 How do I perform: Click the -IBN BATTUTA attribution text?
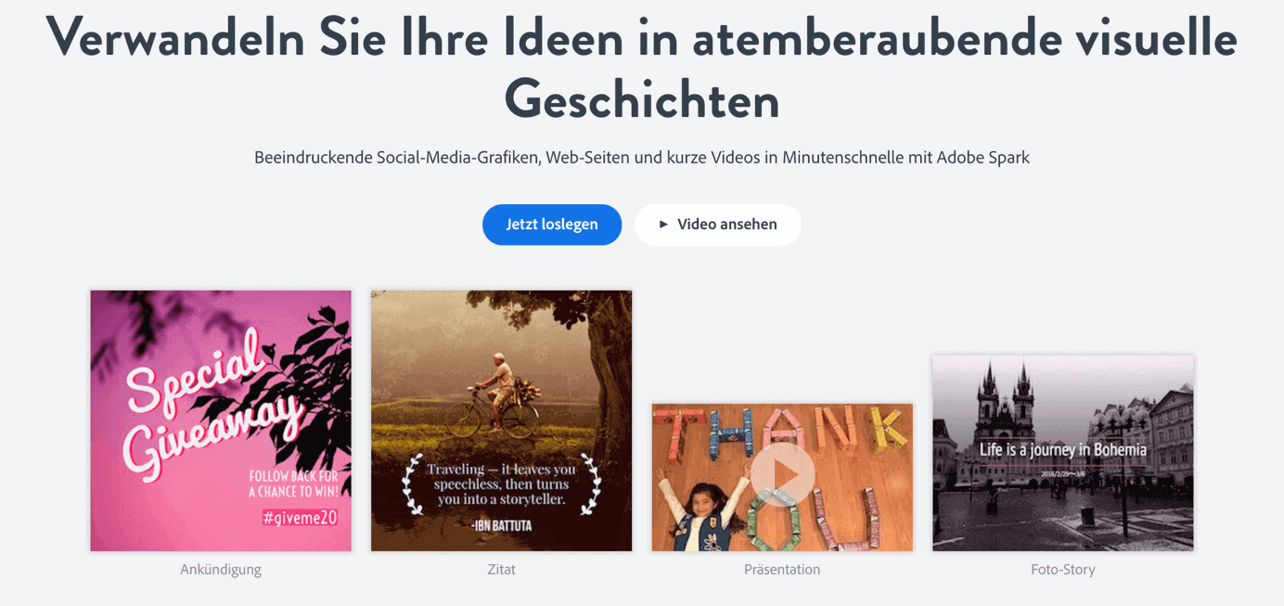[501, 525]
